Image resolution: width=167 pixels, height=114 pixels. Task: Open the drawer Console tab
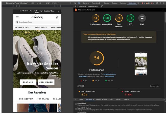click(81, 99)
